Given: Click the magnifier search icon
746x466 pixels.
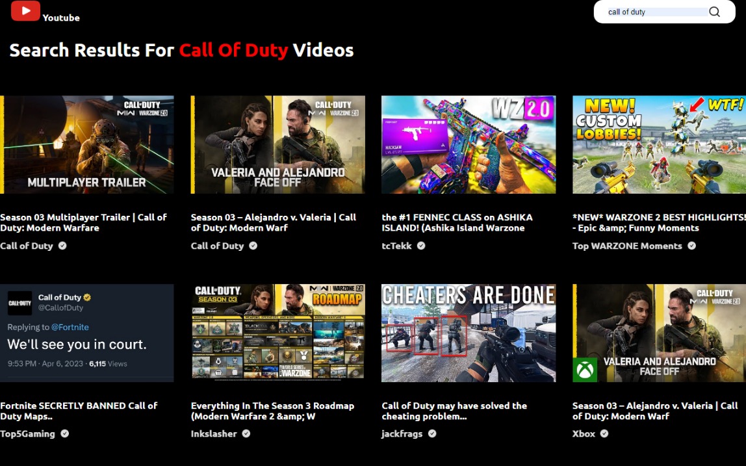Looking at the screenshot, I should pos(714,12).
